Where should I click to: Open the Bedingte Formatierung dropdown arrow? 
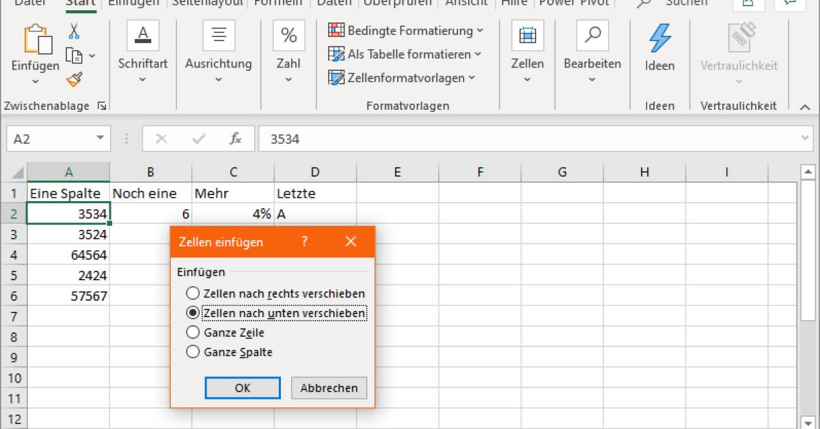pos(480,31)
